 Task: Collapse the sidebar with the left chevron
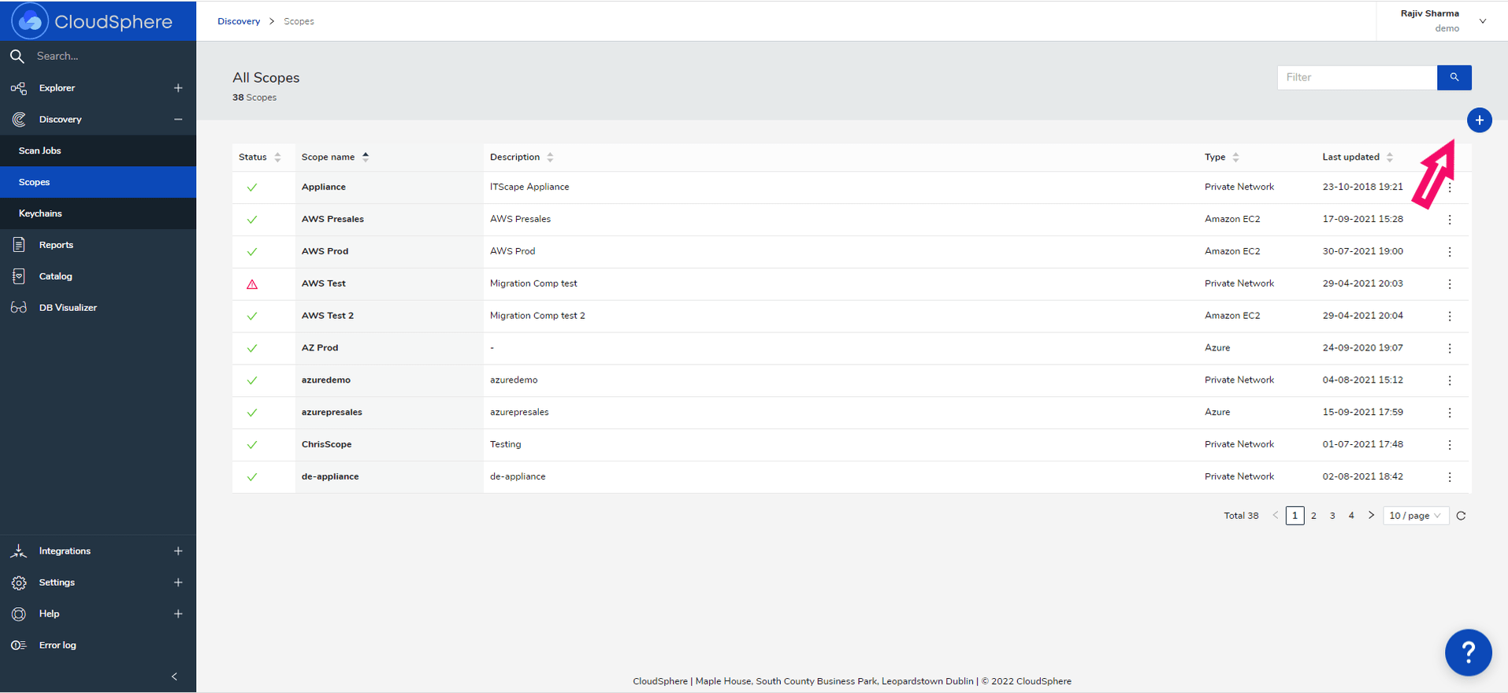[x=174, y=676]
